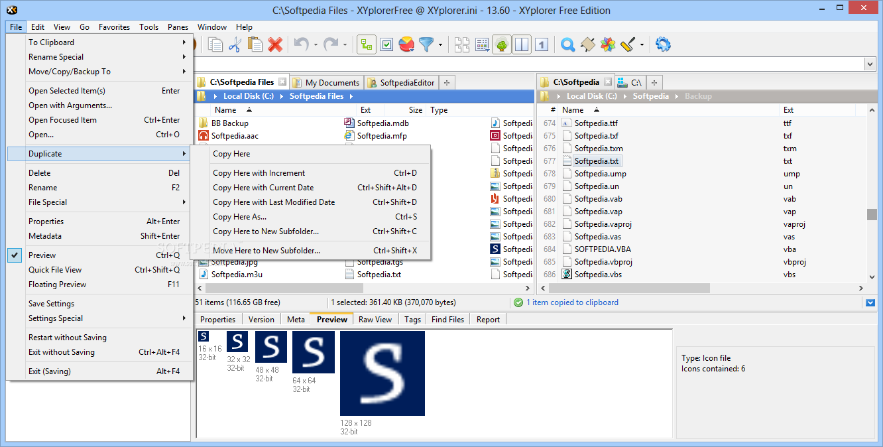Sort the right pane by Ext column
The width and height of the screenshot is (883, 447).
coord(788,110)
